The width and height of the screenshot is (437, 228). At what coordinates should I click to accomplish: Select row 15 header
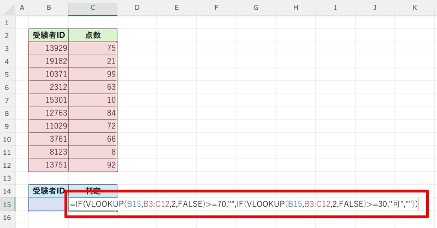[x=7, y=204]
